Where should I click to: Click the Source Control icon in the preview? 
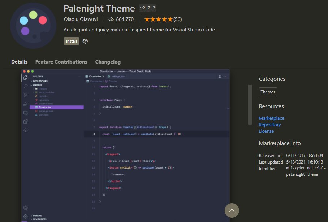[x=26, y=95]
